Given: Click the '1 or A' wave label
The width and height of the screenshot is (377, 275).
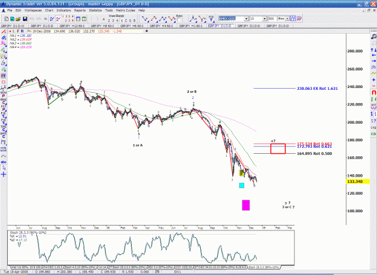Looking at the screenshot, I should (x=138, y=145).
